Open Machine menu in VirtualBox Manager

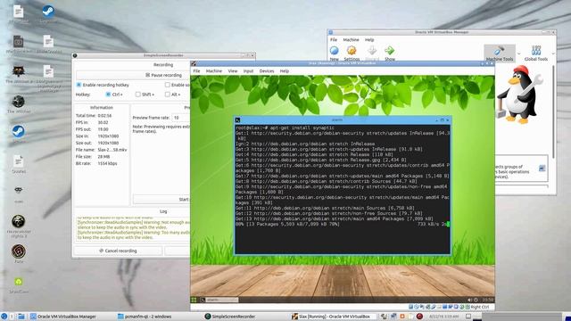click(x=351, y=39)
